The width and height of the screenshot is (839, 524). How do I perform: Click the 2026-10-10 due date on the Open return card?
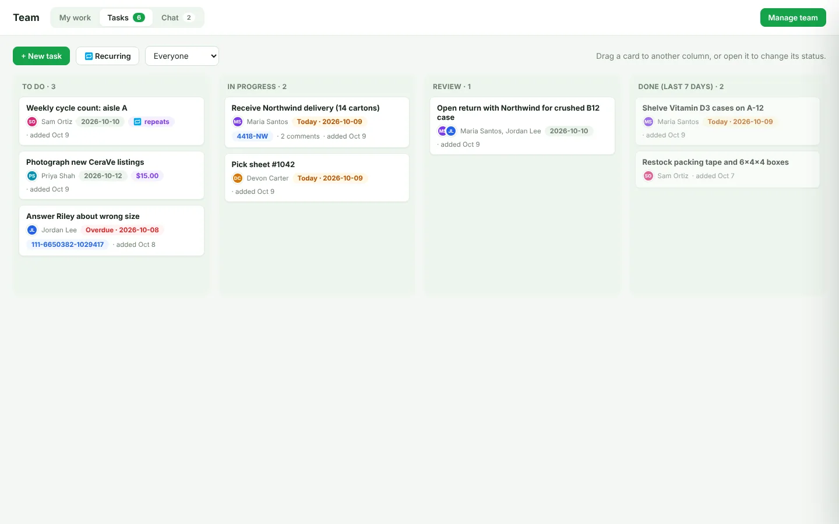[x=569, y=131]
